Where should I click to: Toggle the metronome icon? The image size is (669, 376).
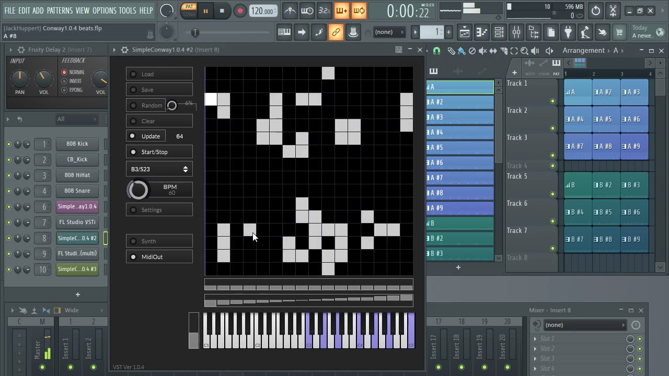point(290,10)
